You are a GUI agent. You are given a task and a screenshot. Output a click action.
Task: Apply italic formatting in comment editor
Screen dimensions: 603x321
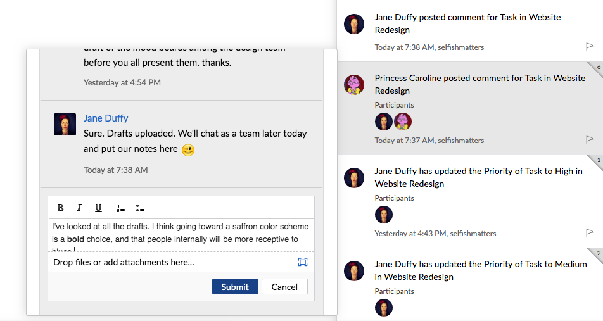[79, 208]
